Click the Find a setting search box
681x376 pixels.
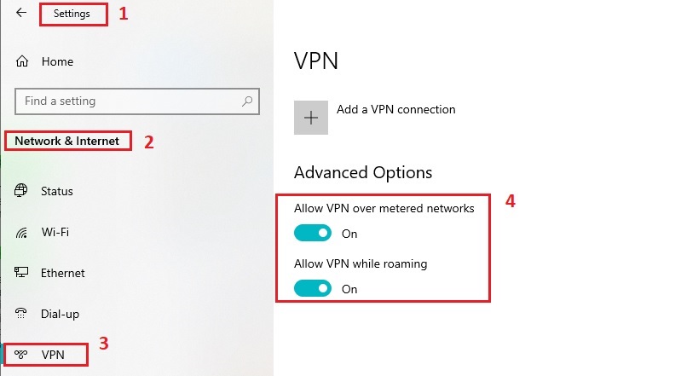[128, 101]
